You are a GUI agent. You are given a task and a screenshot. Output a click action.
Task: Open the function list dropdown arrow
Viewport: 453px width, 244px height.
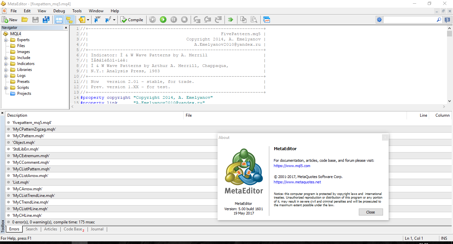114,20
